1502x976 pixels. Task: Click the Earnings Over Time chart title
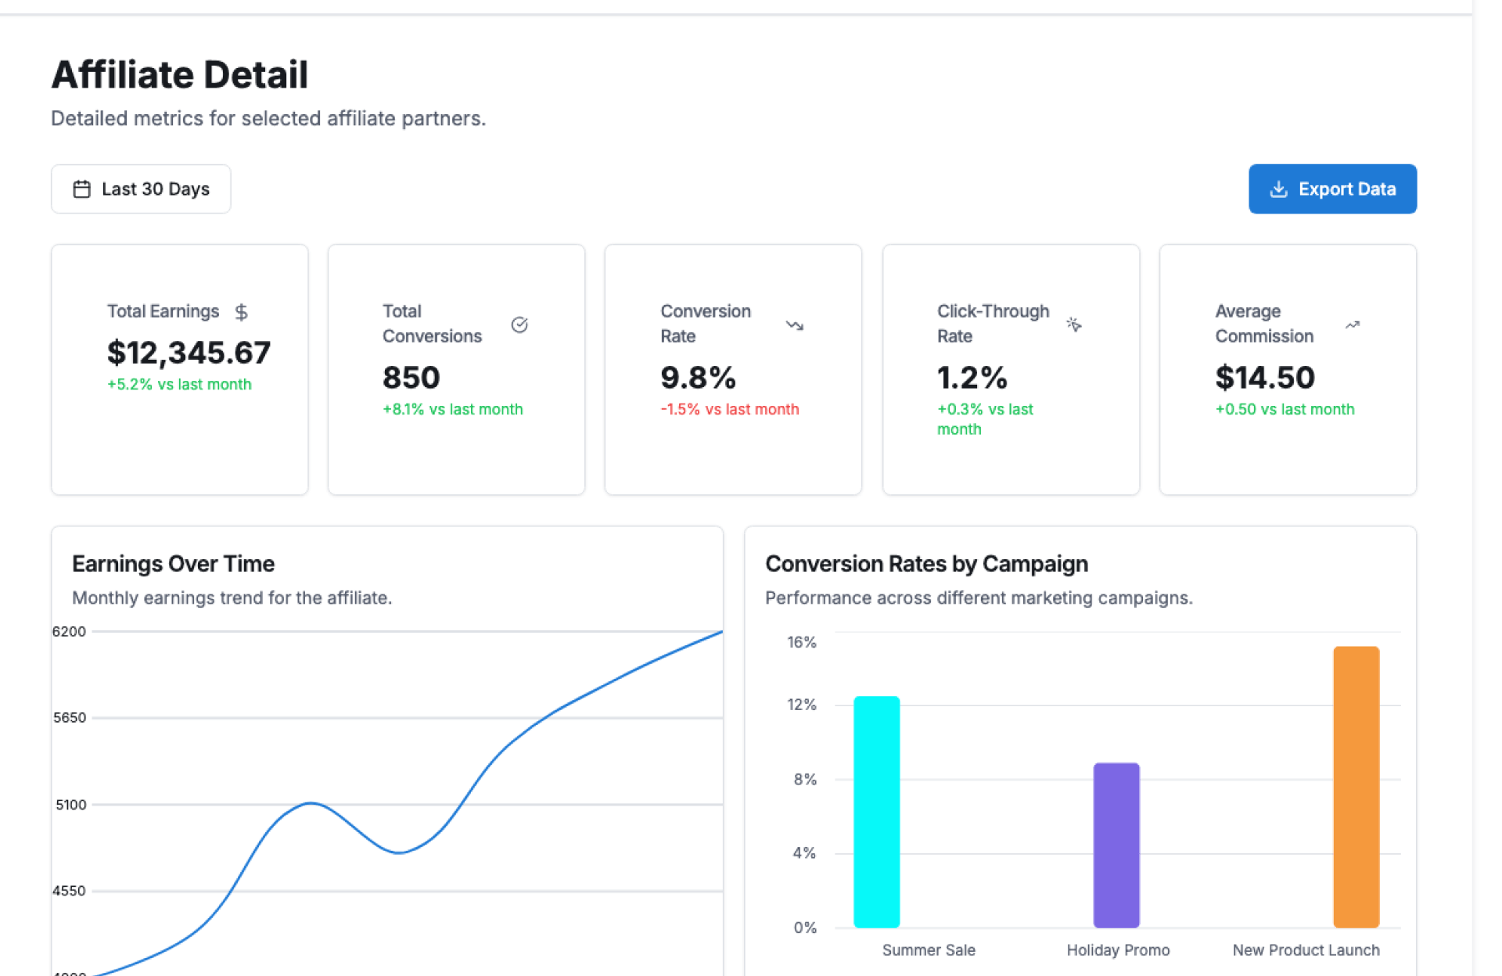tap(173, 564)
